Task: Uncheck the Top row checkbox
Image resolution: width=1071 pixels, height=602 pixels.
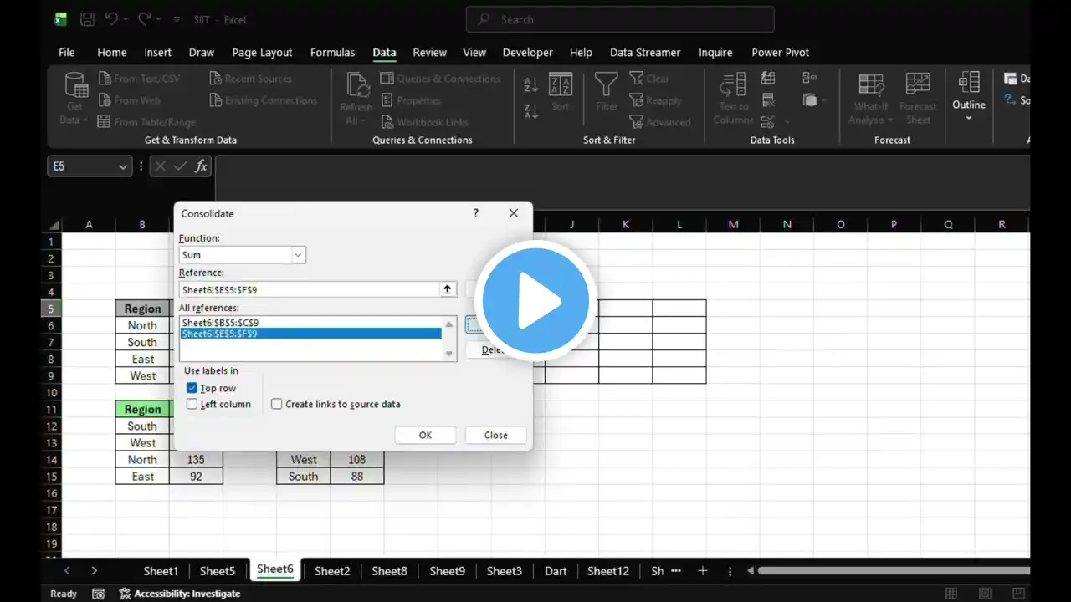Action: point(192,388)
